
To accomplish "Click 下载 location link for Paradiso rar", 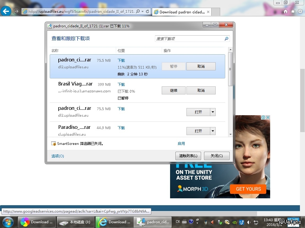I will (x=121, y=128).
